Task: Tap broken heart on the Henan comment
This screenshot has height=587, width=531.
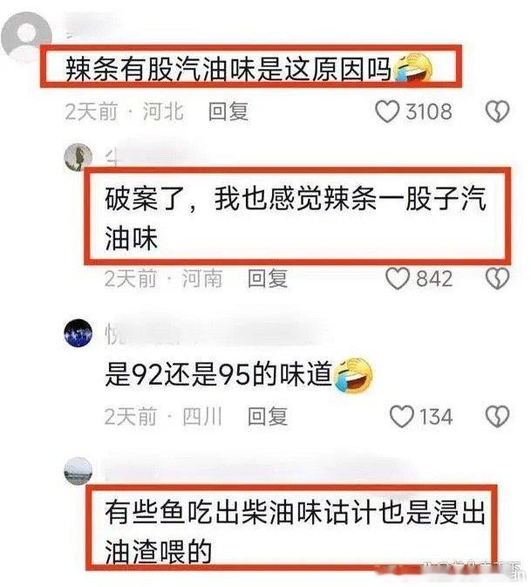Action: pos(497,278)
